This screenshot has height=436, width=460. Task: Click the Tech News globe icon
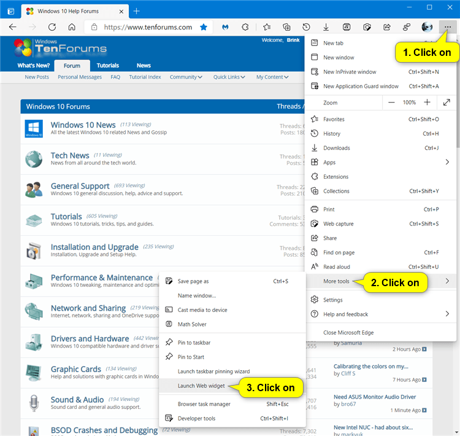point(34,159)
